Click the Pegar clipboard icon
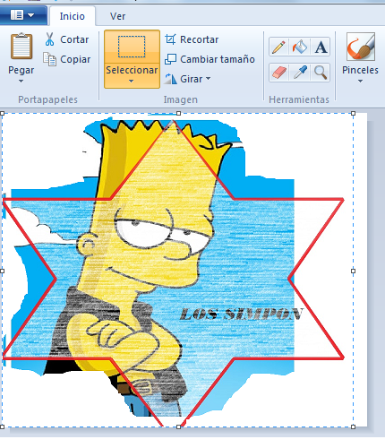The height and width of the screenshot is (448, 385). click(x=21, y=47)
